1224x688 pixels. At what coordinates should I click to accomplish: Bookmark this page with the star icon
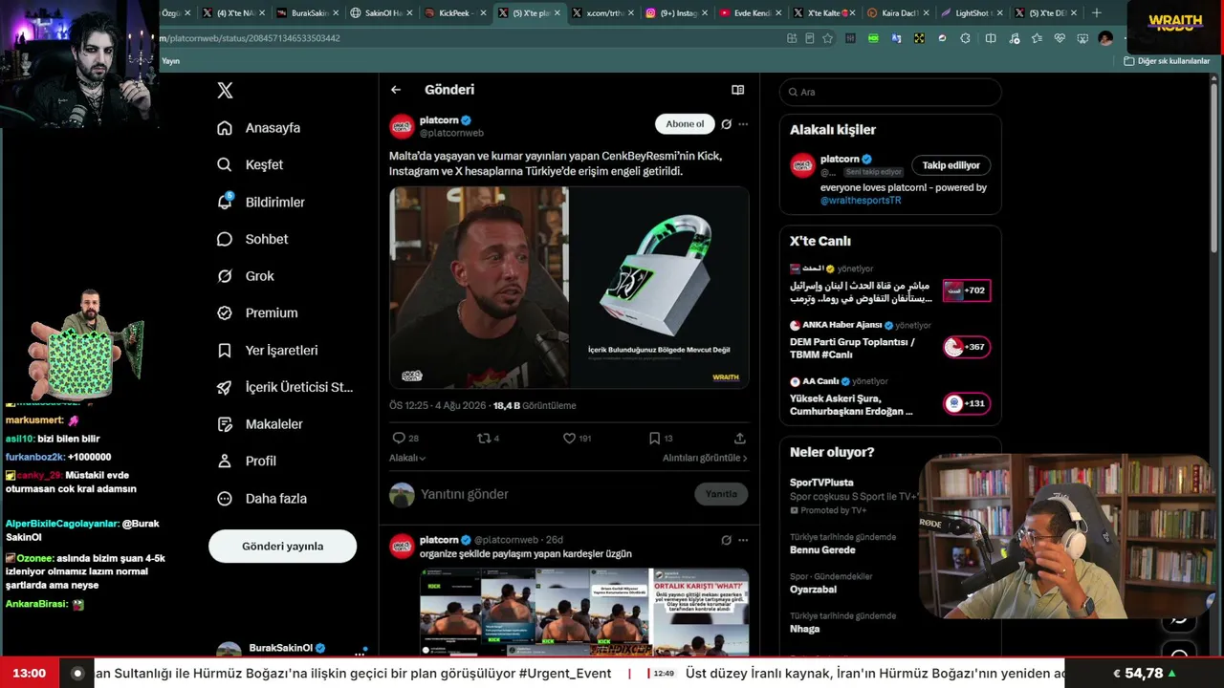pos(827,38)
